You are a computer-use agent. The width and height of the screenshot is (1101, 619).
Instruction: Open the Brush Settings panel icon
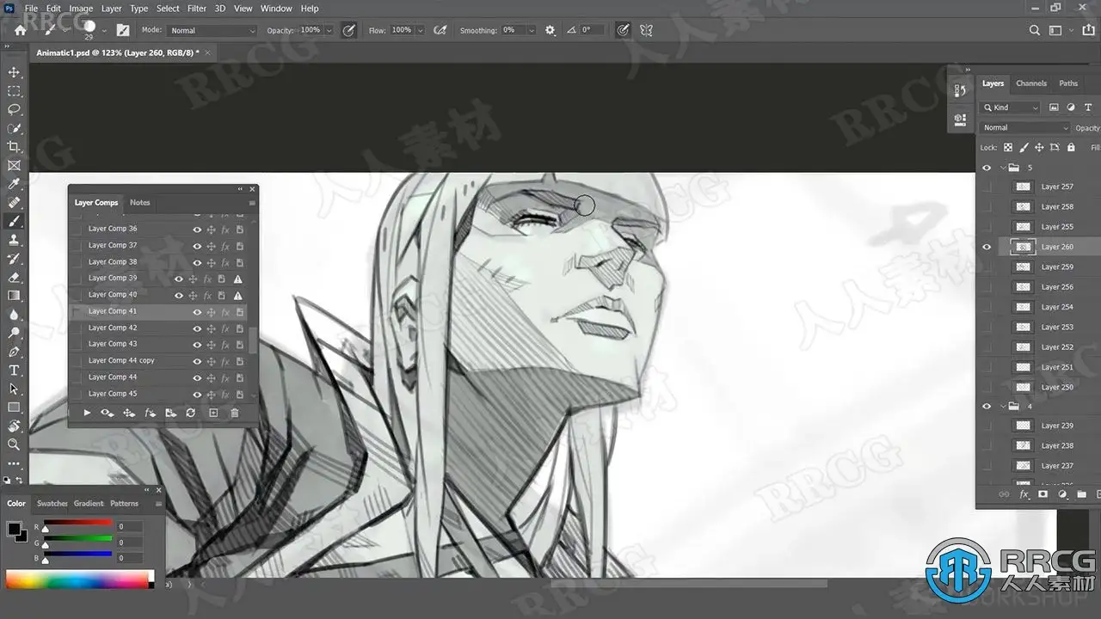tap(123, 30)
